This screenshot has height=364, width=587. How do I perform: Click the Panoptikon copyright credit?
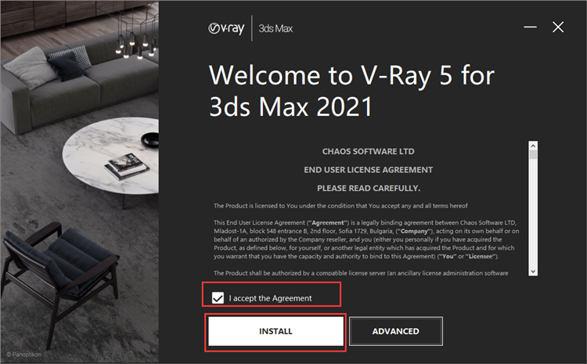pyautogui.click(x=24, y=355)
